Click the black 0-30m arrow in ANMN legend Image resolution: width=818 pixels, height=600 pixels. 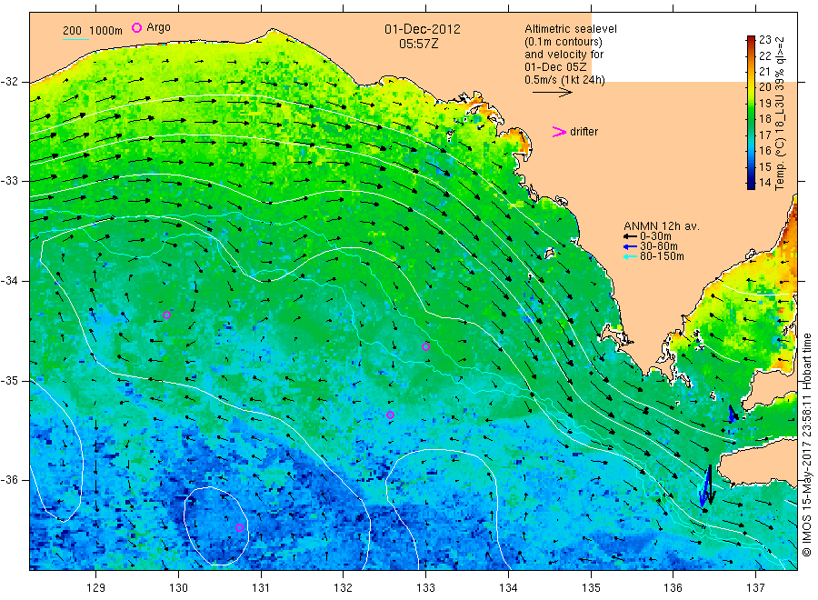click(x=630, y=236)
